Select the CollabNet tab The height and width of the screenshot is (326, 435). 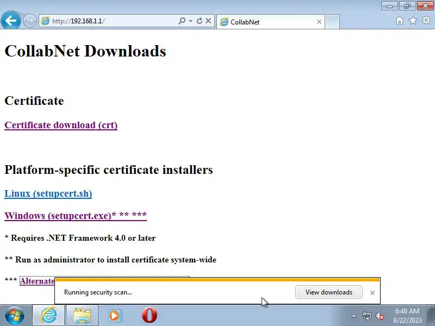[270, 22]
